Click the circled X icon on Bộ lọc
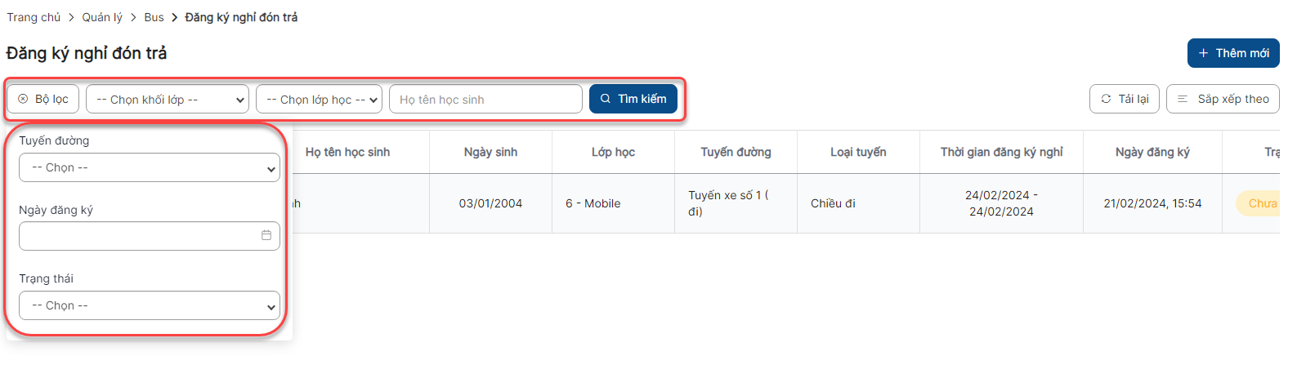 coord(23,99)
